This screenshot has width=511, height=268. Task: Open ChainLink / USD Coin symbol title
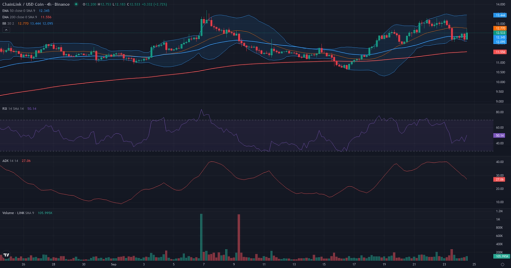(x=36, y=4)
